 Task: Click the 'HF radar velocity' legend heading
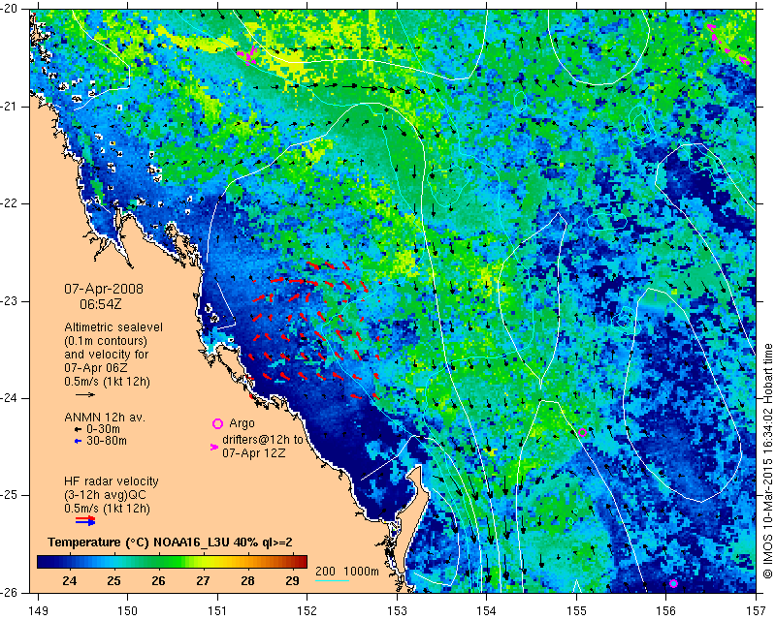(112, 481)
